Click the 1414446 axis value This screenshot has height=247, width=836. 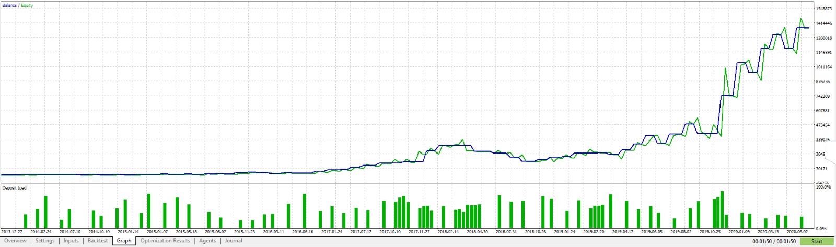tap(824, 23)
